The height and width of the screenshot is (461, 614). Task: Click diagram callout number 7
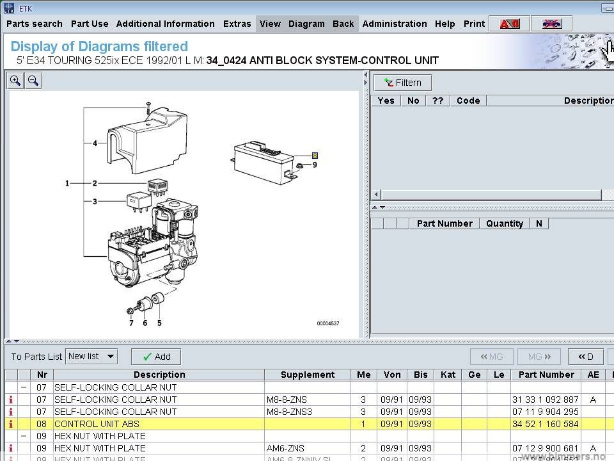[131, 323]
